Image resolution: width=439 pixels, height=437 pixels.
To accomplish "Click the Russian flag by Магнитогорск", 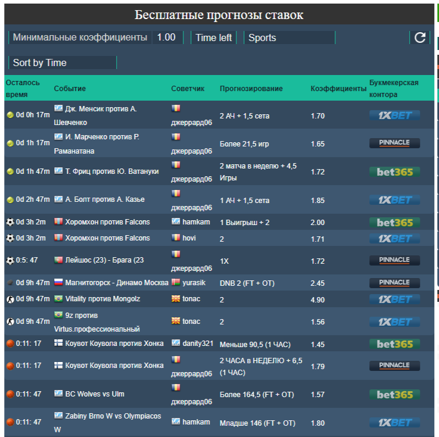I will [58, 282].
